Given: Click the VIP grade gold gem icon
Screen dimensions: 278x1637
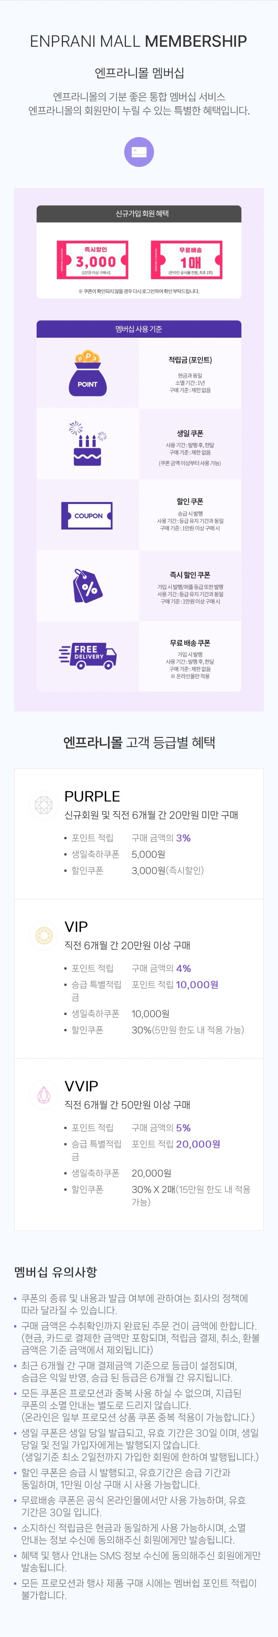Looking at the screenshot, I should click(x=43, y=935).
